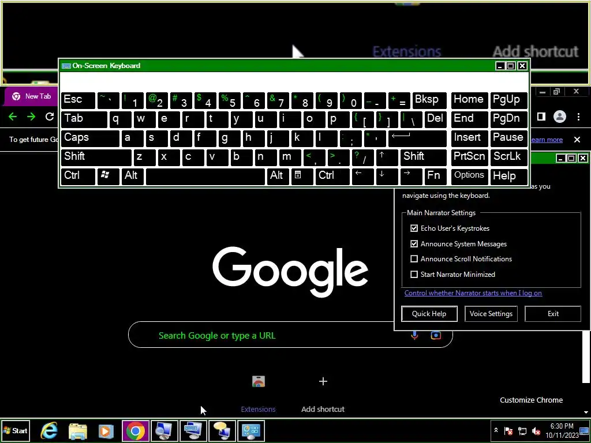Open Voice Settings in Narrator
Image resolution: width=591 pixels, height=443 pixels.
(491, 314)
